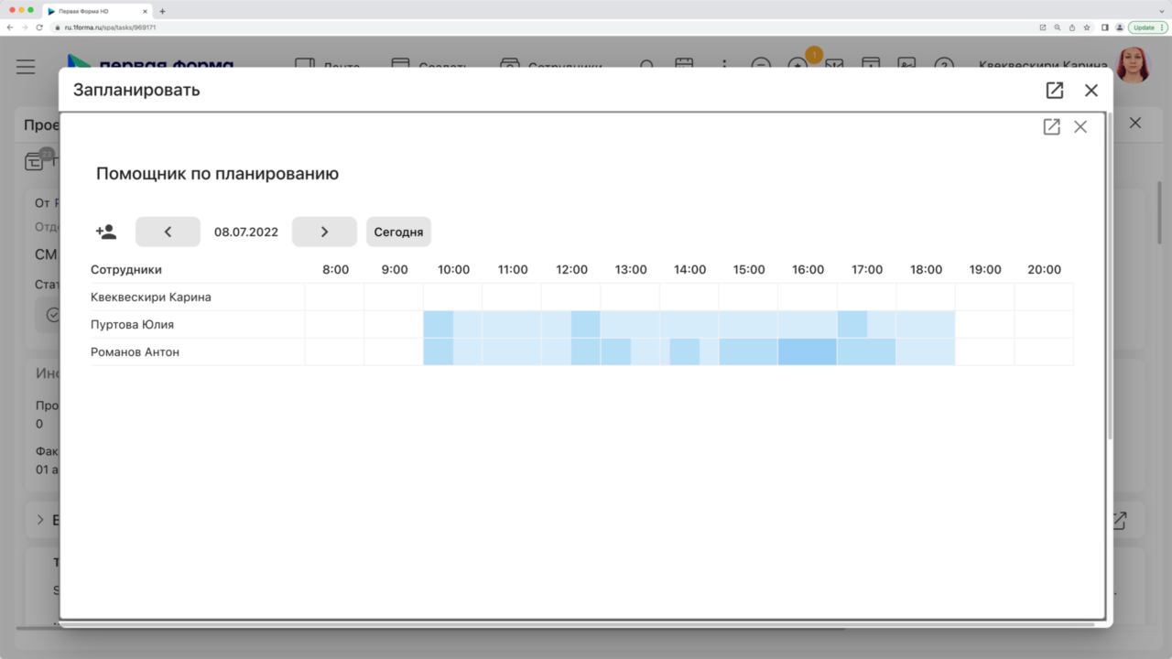Image resolution: width=1172 pixels, height=659 pixels.
Task: Close the background task panel with X
Action: tap(1135, 123)
